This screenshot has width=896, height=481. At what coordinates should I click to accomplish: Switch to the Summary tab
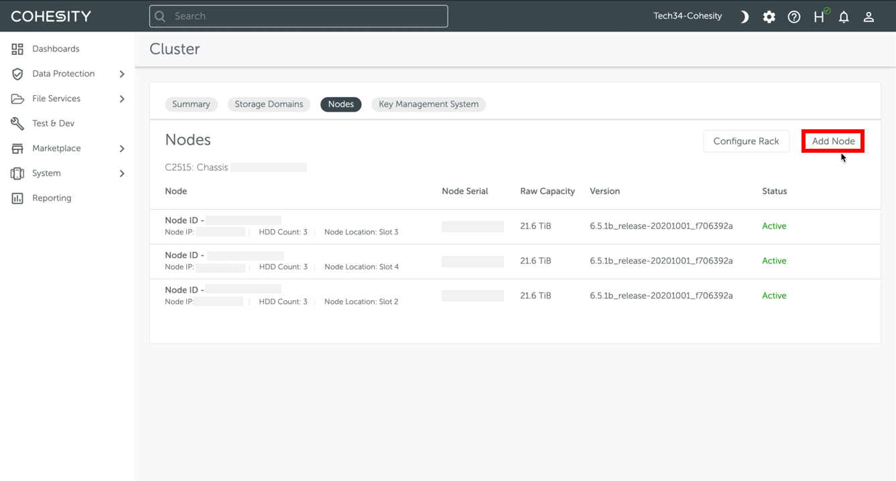191,105
